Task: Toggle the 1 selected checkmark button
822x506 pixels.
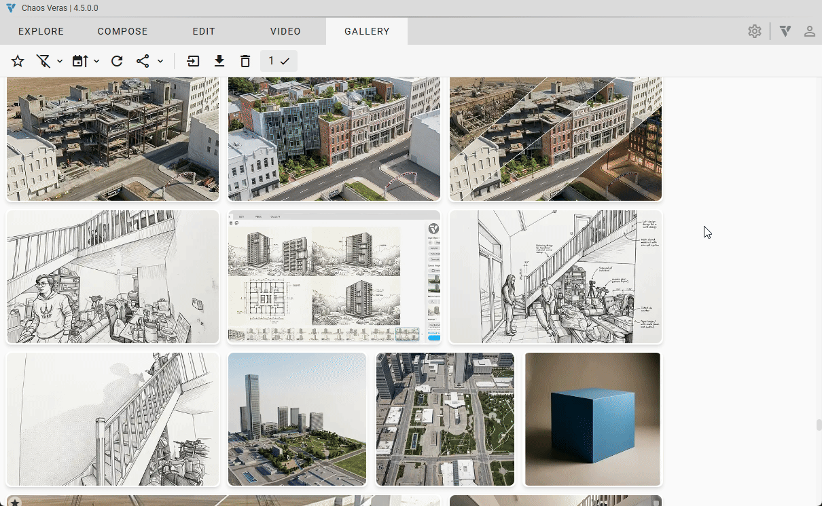Action: [x=279, y=61]
